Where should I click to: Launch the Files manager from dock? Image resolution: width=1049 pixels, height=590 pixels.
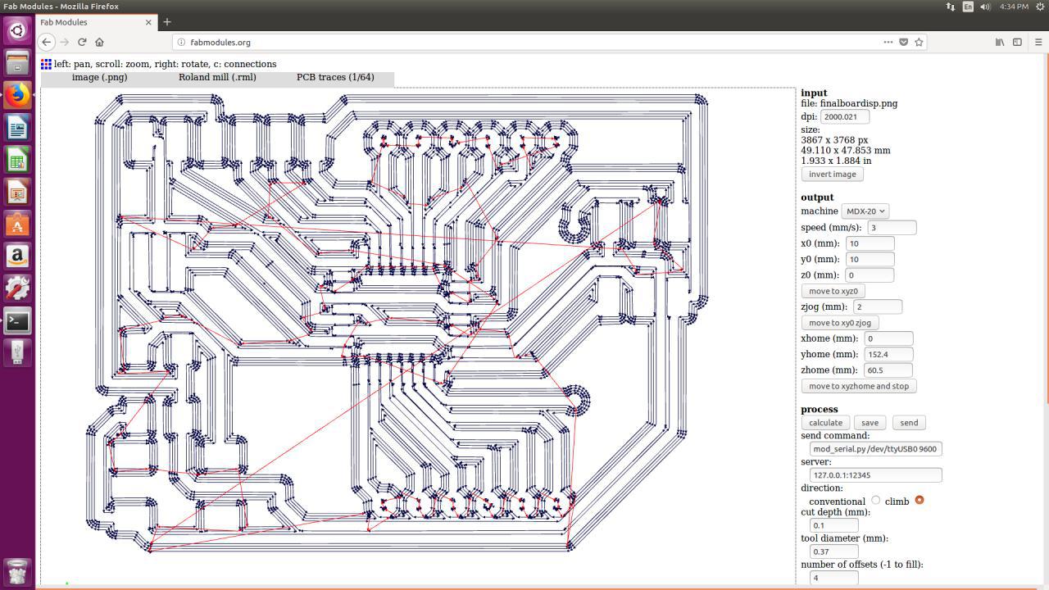click(x=17, y=63)
